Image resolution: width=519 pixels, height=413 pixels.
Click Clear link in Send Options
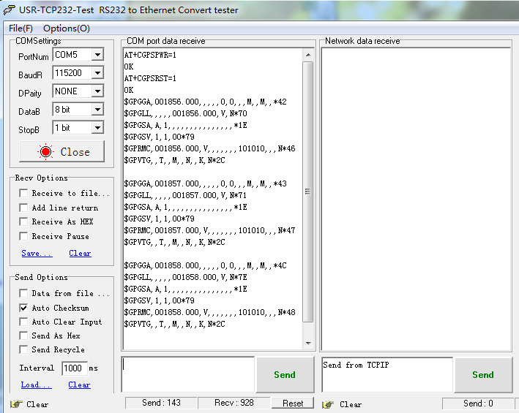click(80, 385)
